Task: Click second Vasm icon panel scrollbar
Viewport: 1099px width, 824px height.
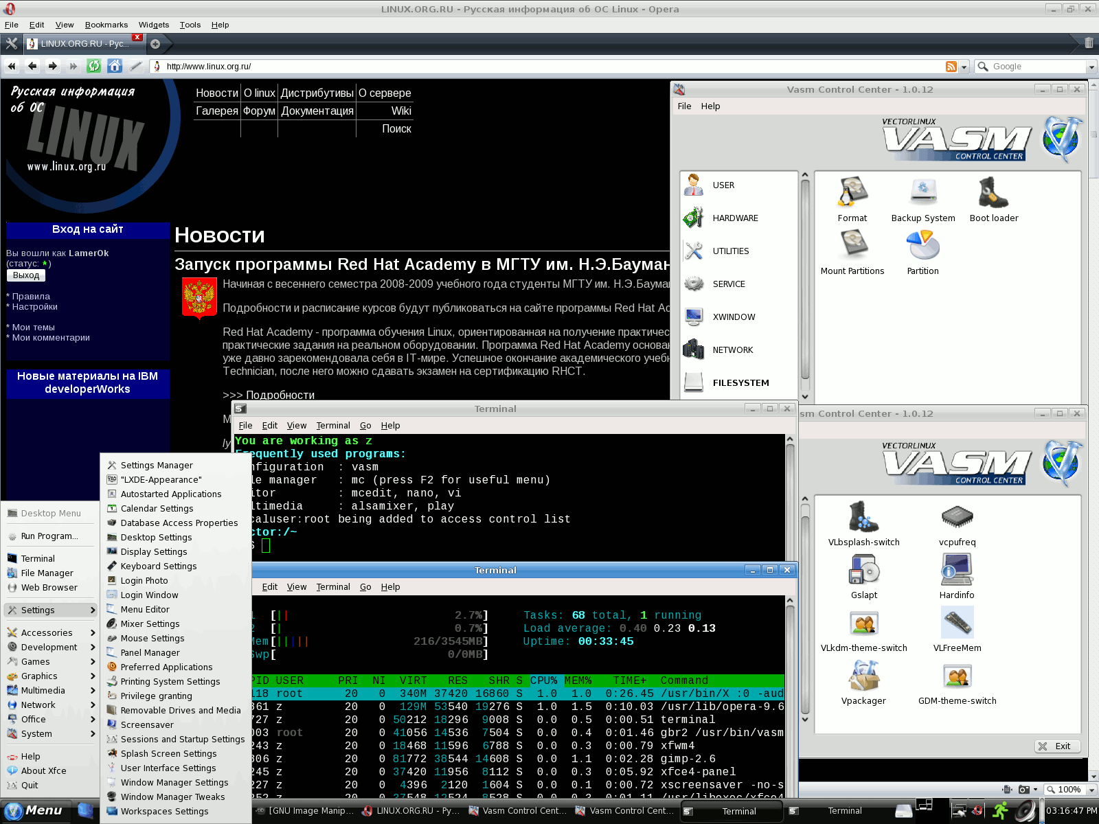Action: click(806, 609)
